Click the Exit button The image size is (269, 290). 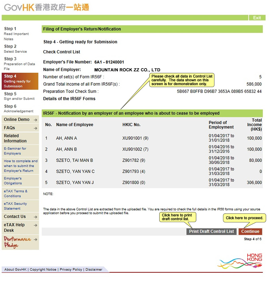pyautogui.click(x=257, y=18)
